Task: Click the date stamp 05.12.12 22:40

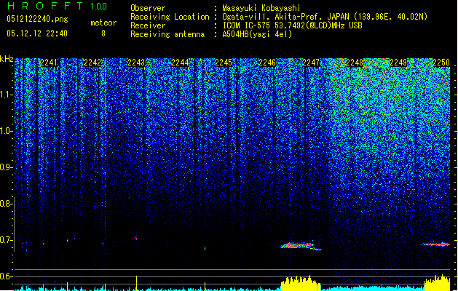Action: coord(37,33)
